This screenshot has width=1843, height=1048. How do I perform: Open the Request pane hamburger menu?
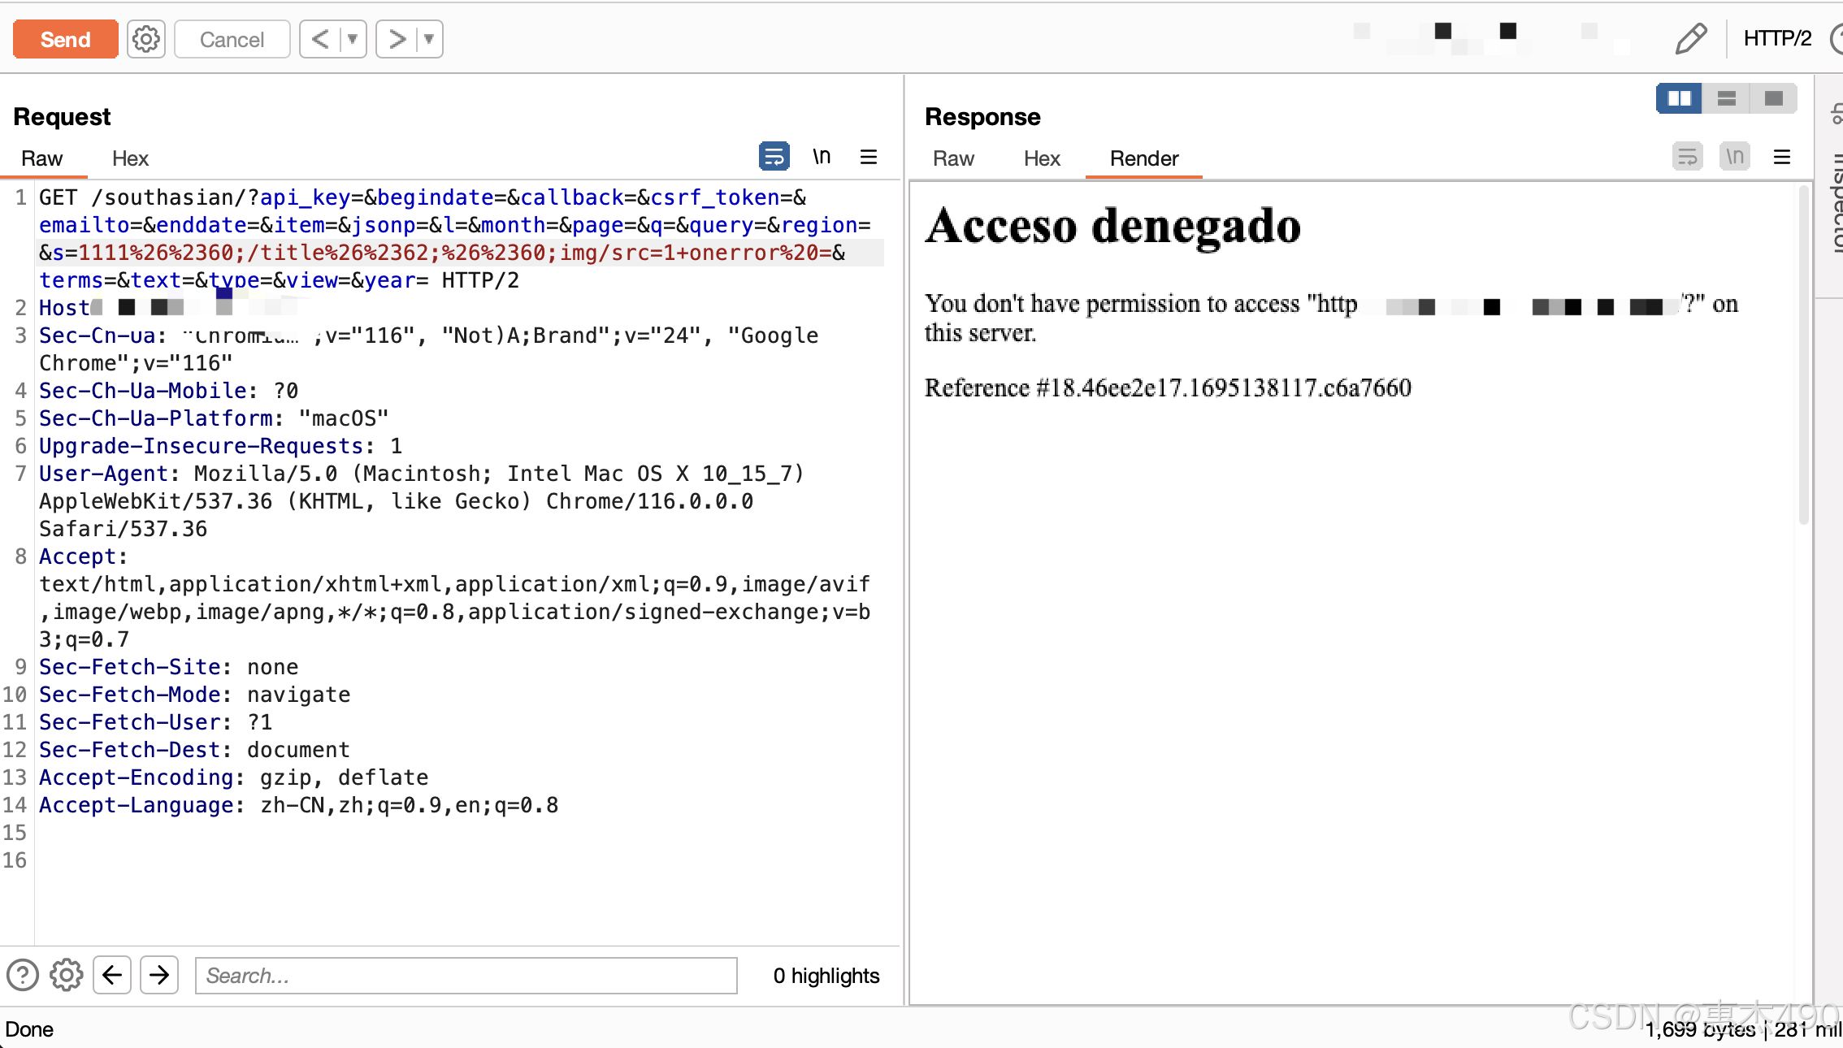pos(869,157)
